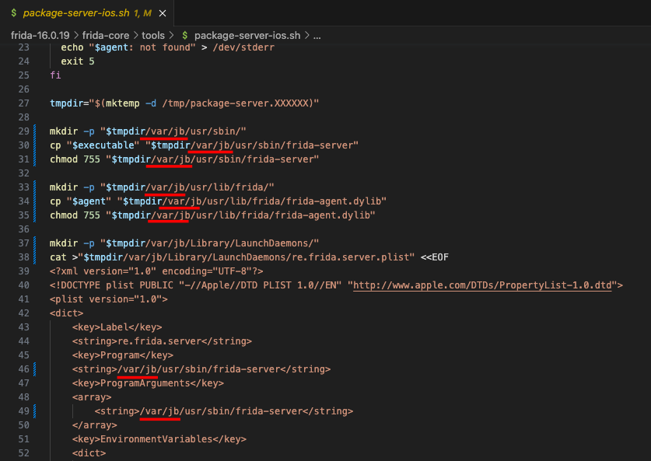Click '/dev/stderr' on line 23
Viewport: 651px width, 461px height.
point(243,47)
